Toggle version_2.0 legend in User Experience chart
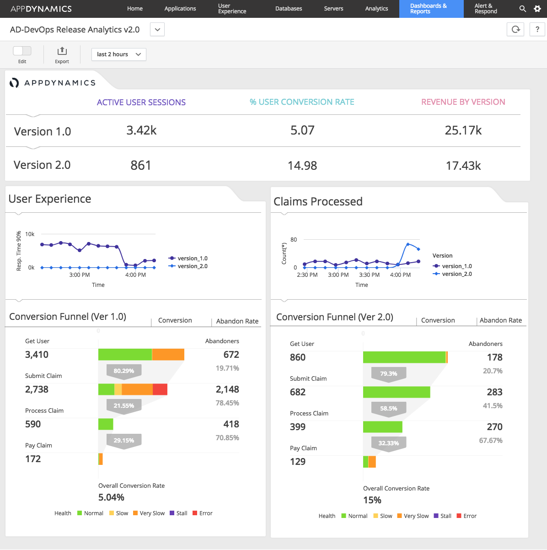 (x=188, y=266)
